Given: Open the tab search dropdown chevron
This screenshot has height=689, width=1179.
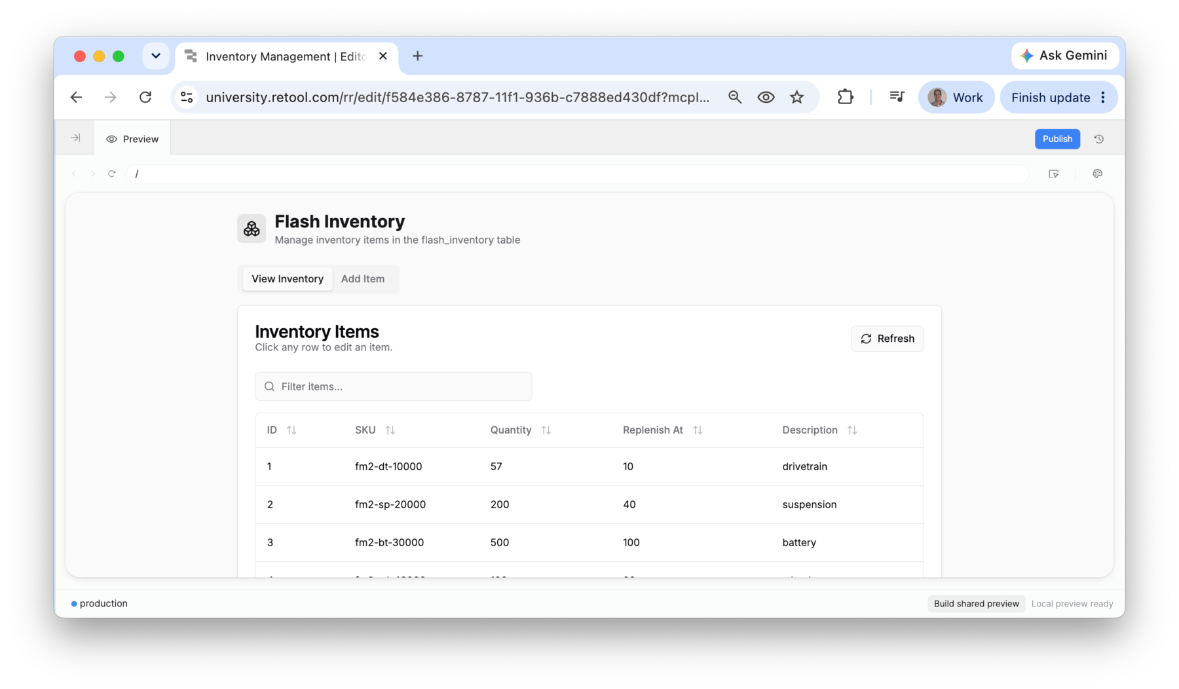Looking at the screenshot, I should [x=156, y=56].
